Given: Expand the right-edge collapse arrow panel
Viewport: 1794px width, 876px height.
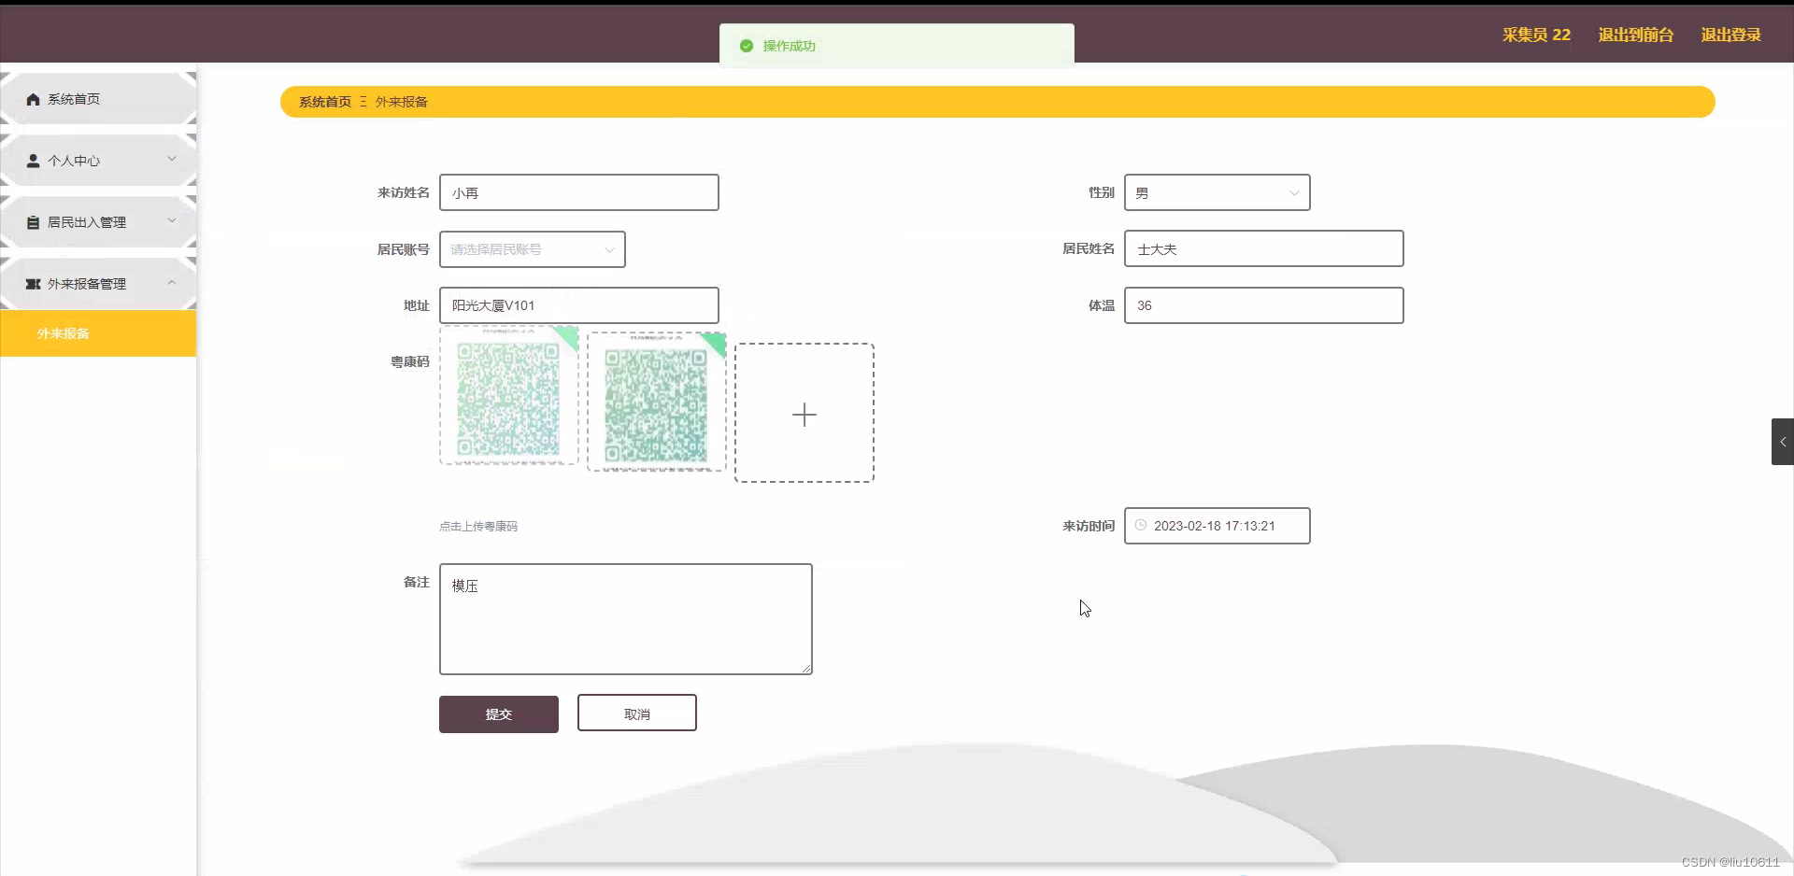Looking at the screenshot, I should [x=1783, y=442].
